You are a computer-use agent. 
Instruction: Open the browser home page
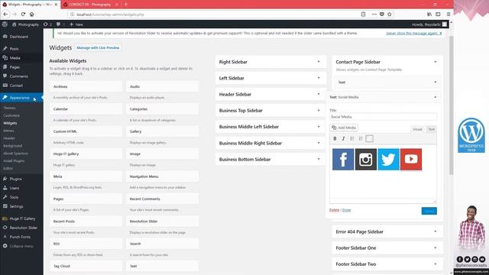[x=31, y=14]
